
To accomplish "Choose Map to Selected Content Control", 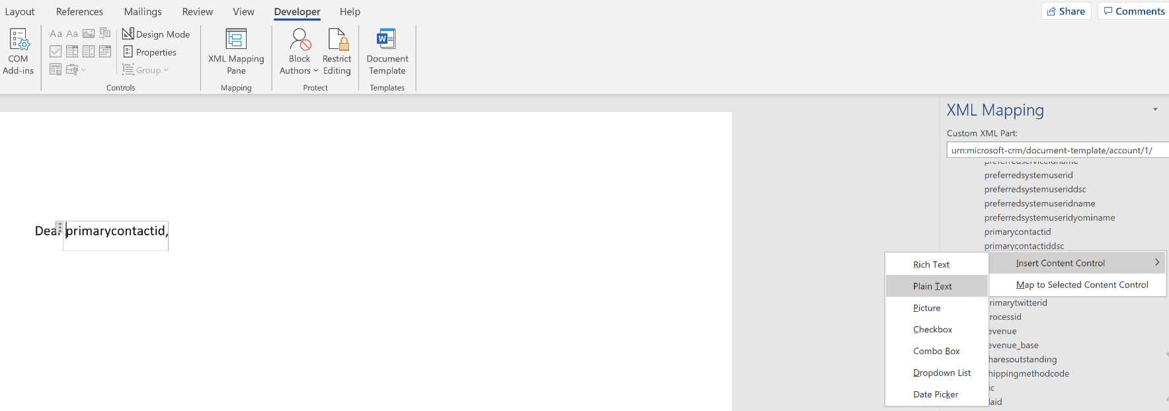I will coord(1077,285).
